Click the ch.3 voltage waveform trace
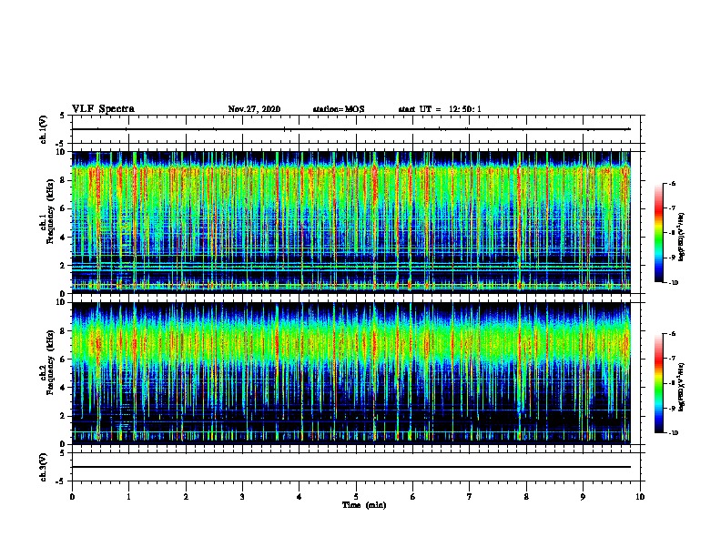Viewport: 721px width, 557px height. click(x=351, y=467)
